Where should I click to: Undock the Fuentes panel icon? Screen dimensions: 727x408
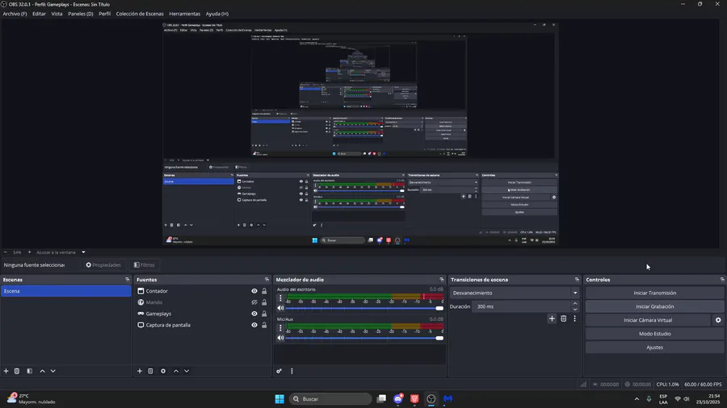coord(267,280)
